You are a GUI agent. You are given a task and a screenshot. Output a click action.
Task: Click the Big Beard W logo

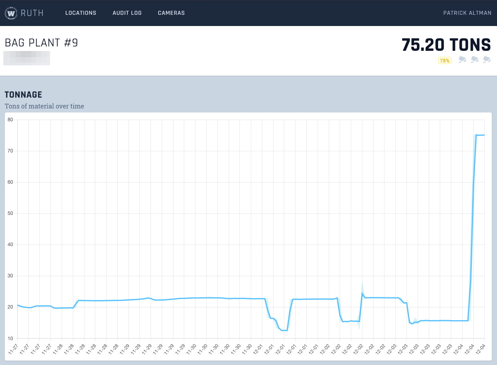10,13
